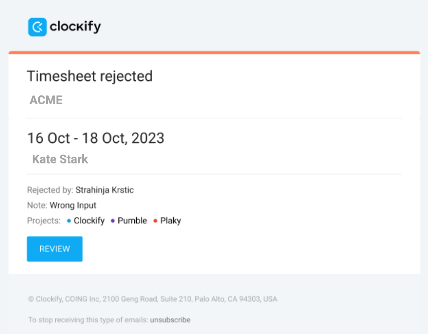
Task: Select the red Plaky project dot
Action: [x=155, y=220]
